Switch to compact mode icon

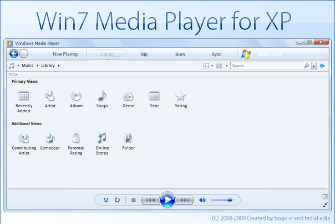(x=325, y=205)
